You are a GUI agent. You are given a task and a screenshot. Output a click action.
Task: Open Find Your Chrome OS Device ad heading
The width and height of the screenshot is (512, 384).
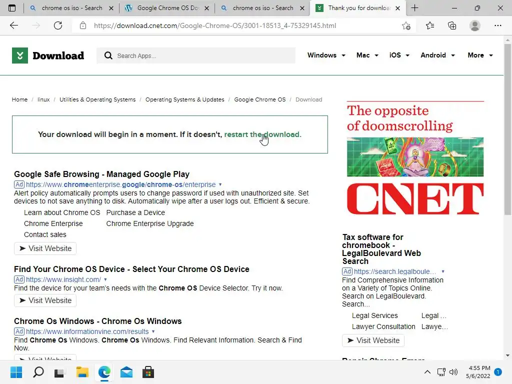[x=131, y=269]
